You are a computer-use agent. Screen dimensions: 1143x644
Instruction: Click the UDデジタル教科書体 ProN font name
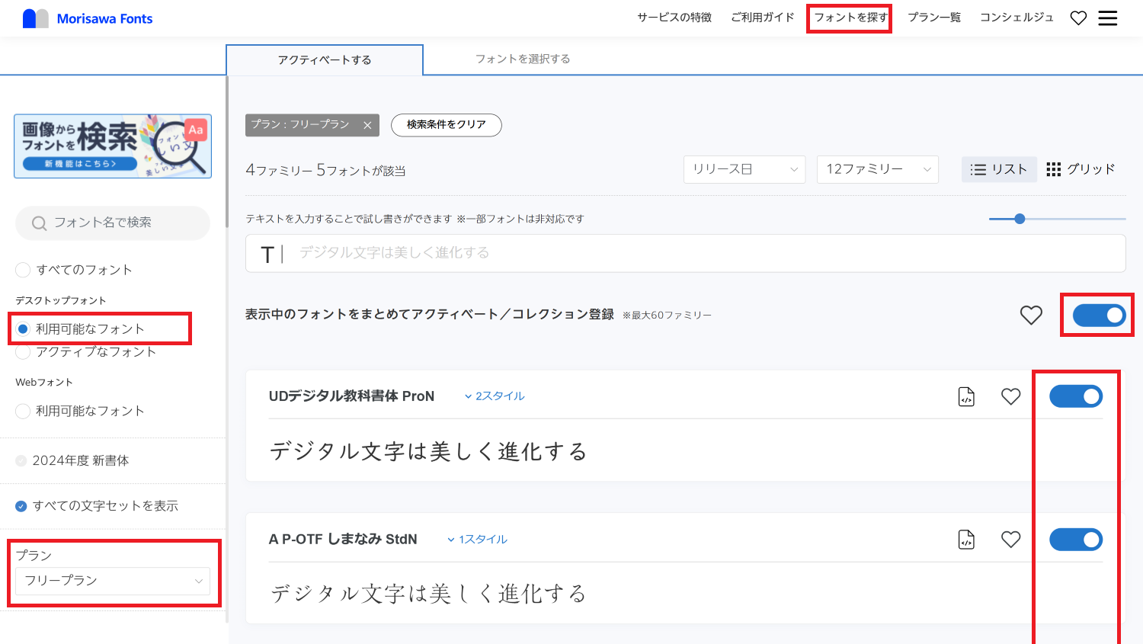click(351, 396)
